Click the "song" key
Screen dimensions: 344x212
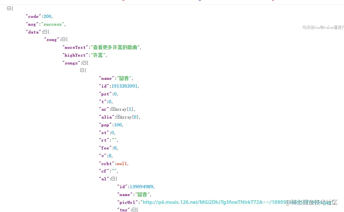coord(52,40)
